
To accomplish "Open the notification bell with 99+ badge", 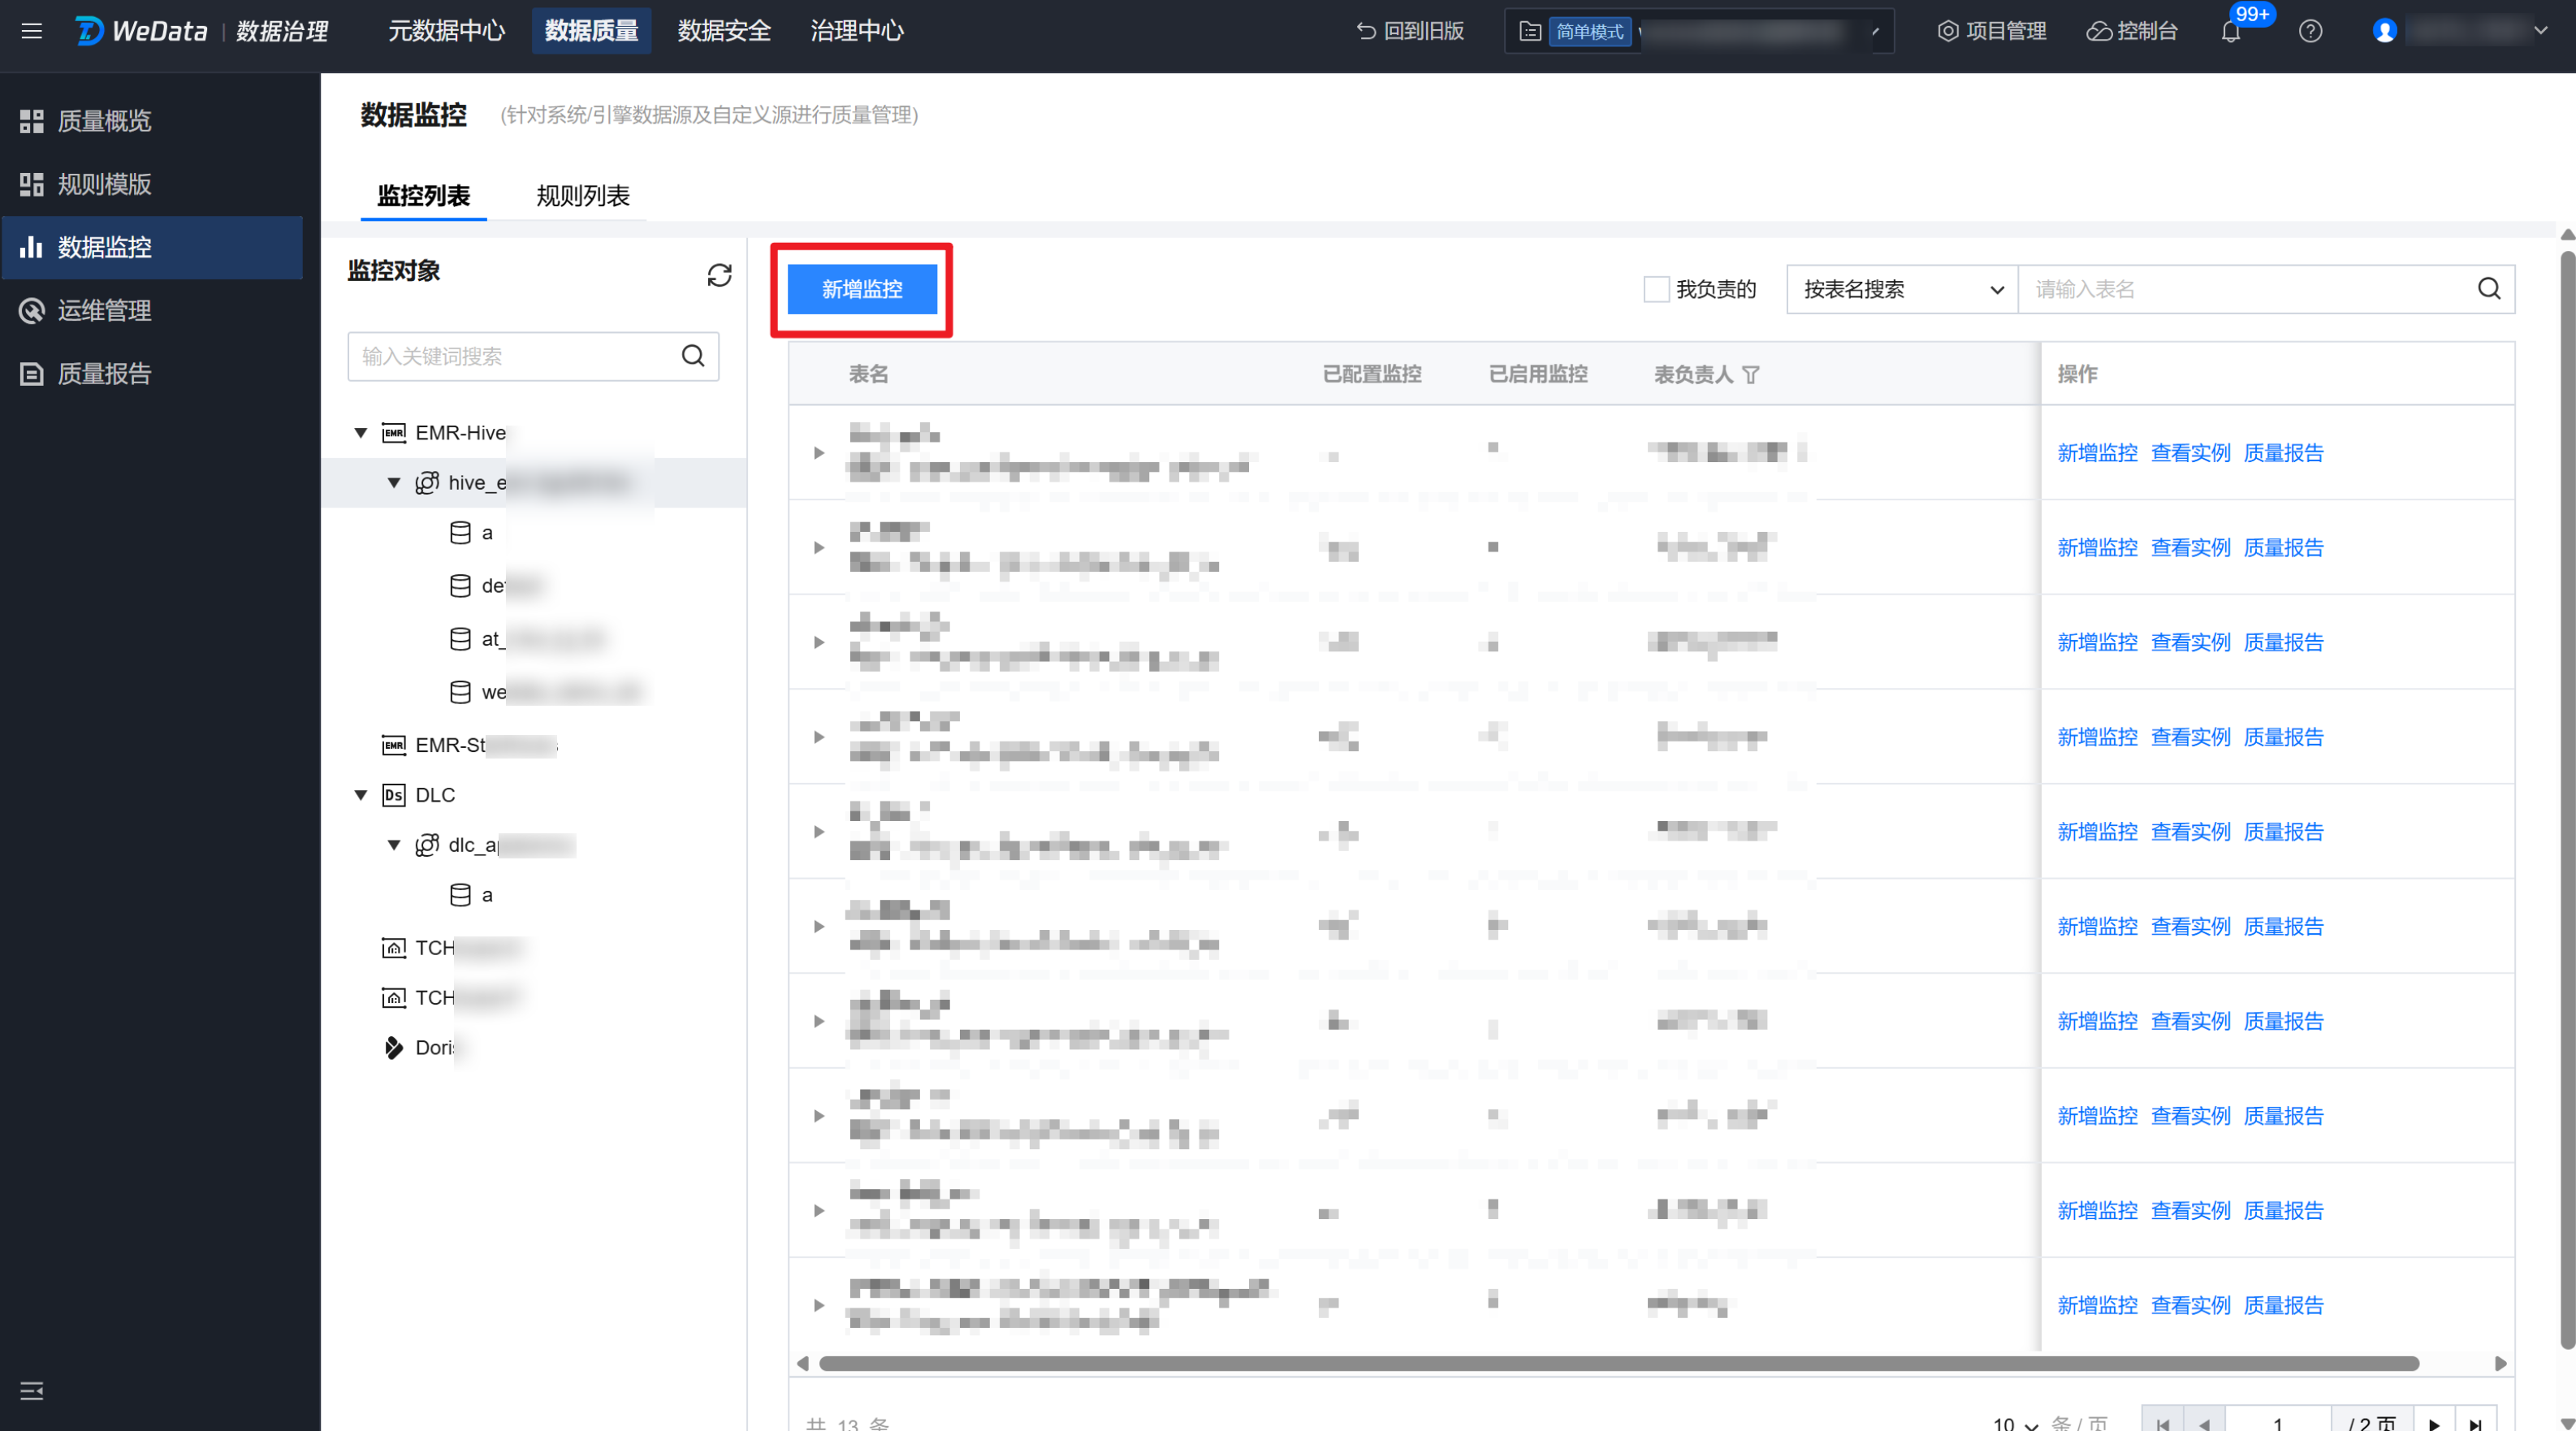I will pyautogui.click(x=2231, y=31).
